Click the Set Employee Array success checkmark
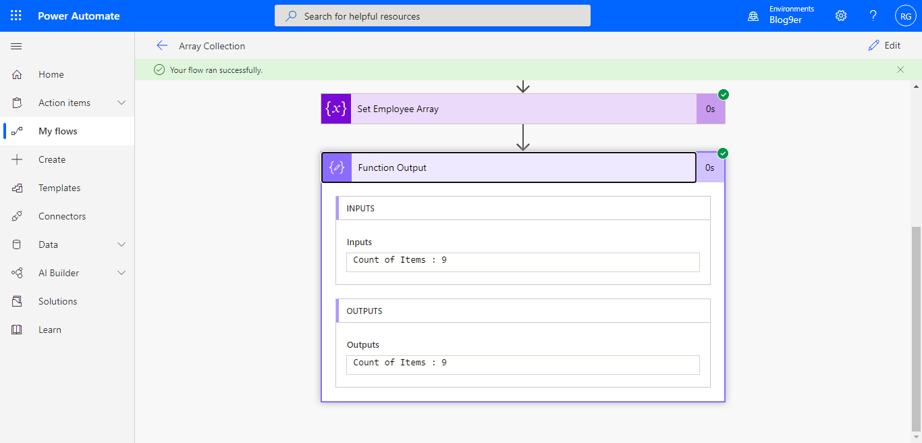 724,94
